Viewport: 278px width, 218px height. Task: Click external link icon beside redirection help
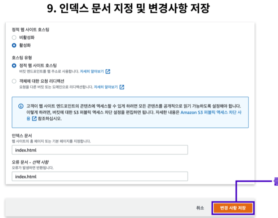(x=122, y=87)
